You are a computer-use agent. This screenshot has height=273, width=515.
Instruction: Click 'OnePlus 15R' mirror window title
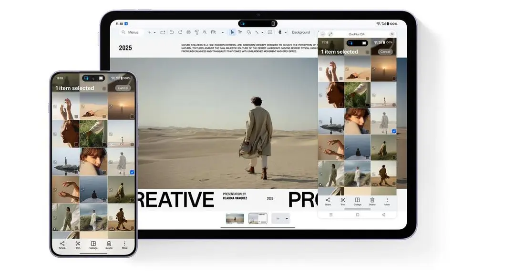(x=356, y=34)
